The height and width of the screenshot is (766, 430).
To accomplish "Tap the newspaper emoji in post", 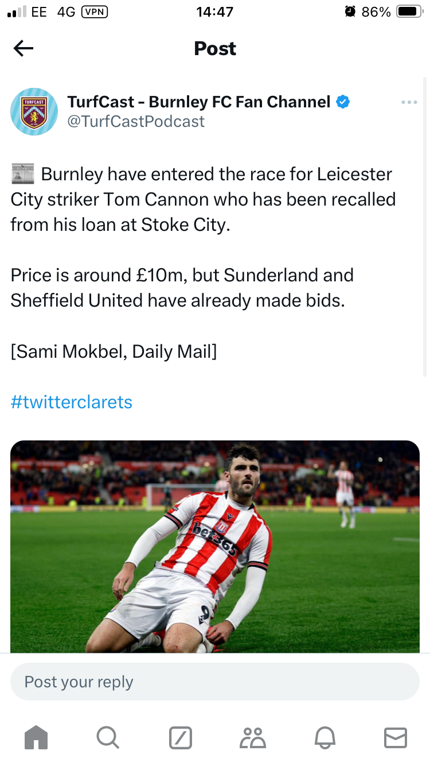I will point(23,174).
